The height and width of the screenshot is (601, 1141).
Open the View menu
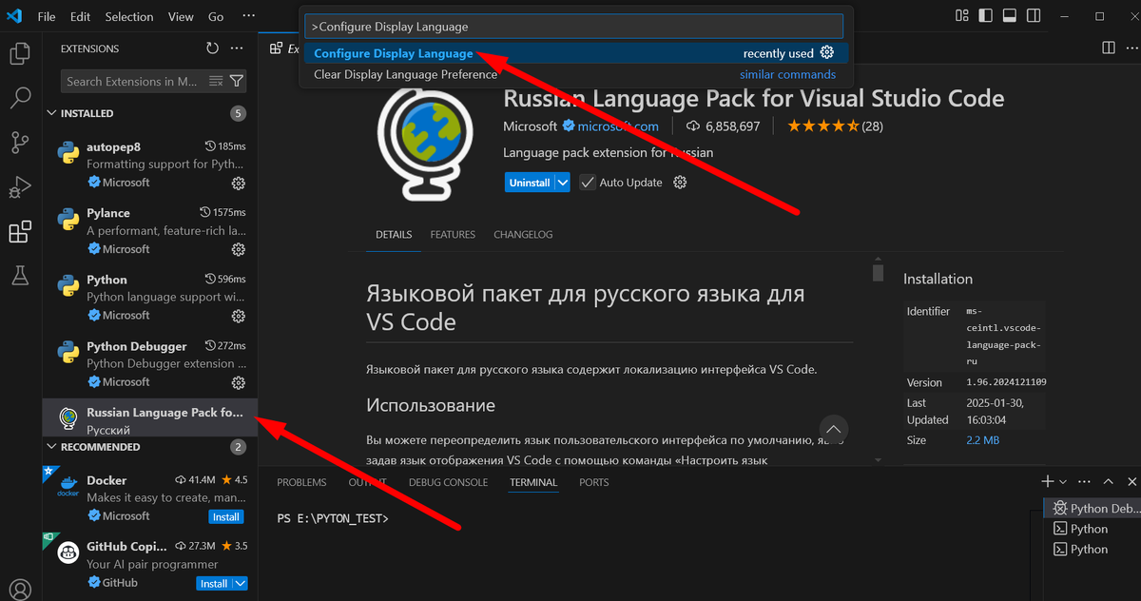click(x=181, y=16)
